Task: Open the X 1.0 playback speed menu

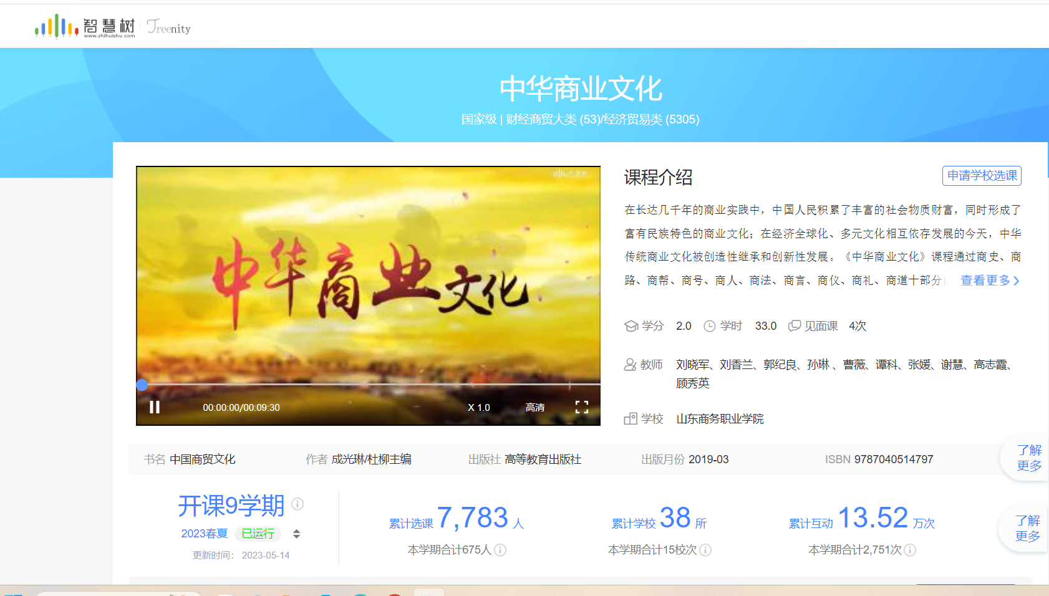Action: (x=478, y=408)
